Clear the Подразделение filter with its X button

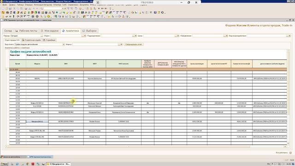[136, 36]
